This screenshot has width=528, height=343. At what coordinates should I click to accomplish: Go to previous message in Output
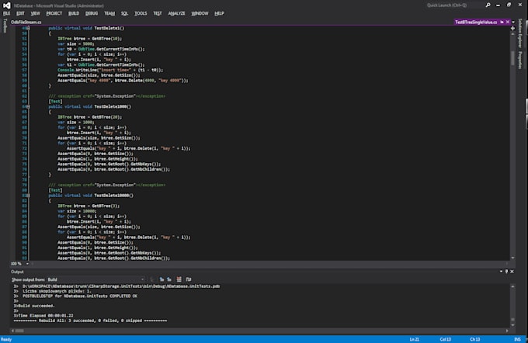(x=162, y=279)
